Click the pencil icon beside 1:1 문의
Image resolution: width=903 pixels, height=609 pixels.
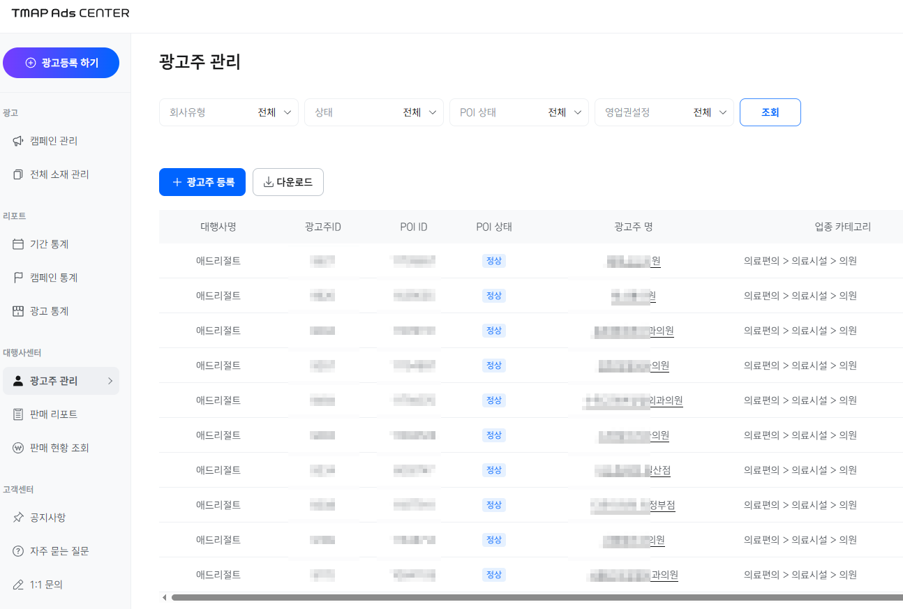[x=18, y=585]
